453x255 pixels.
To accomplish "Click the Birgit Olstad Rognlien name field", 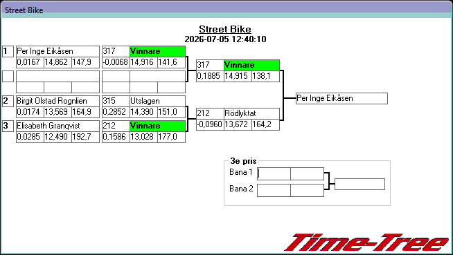I will [57, 101].
